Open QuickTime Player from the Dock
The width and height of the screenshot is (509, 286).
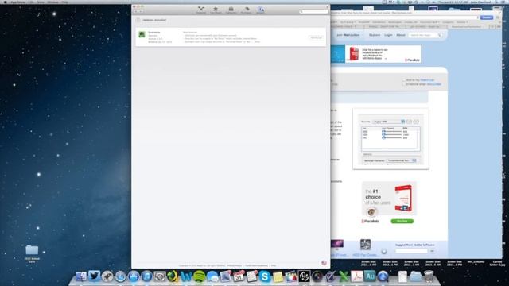pos(383,276)
